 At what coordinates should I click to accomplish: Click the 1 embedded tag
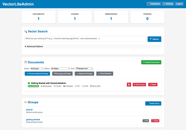[68, 86]
